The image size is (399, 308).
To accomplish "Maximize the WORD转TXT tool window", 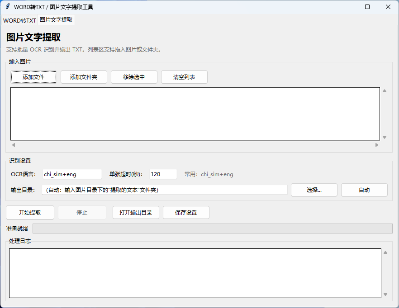I will coord(367,7).
